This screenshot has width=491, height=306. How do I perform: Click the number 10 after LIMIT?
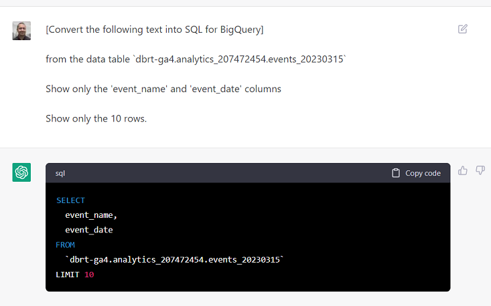click(x=89, y=275)
